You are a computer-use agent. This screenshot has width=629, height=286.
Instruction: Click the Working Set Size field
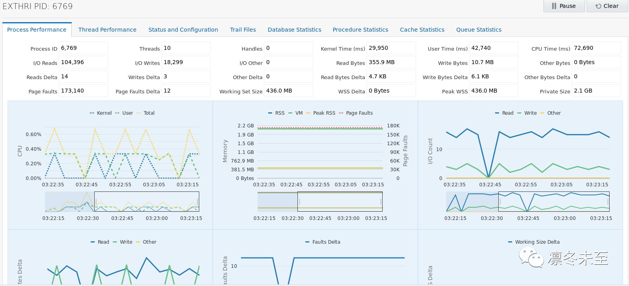288,91
